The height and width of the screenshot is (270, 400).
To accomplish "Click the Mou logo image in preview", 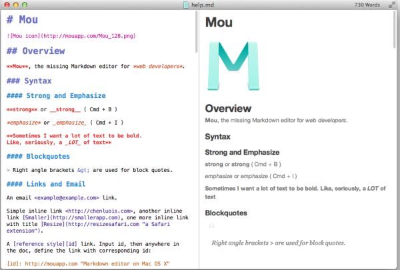I will [233, 66].
